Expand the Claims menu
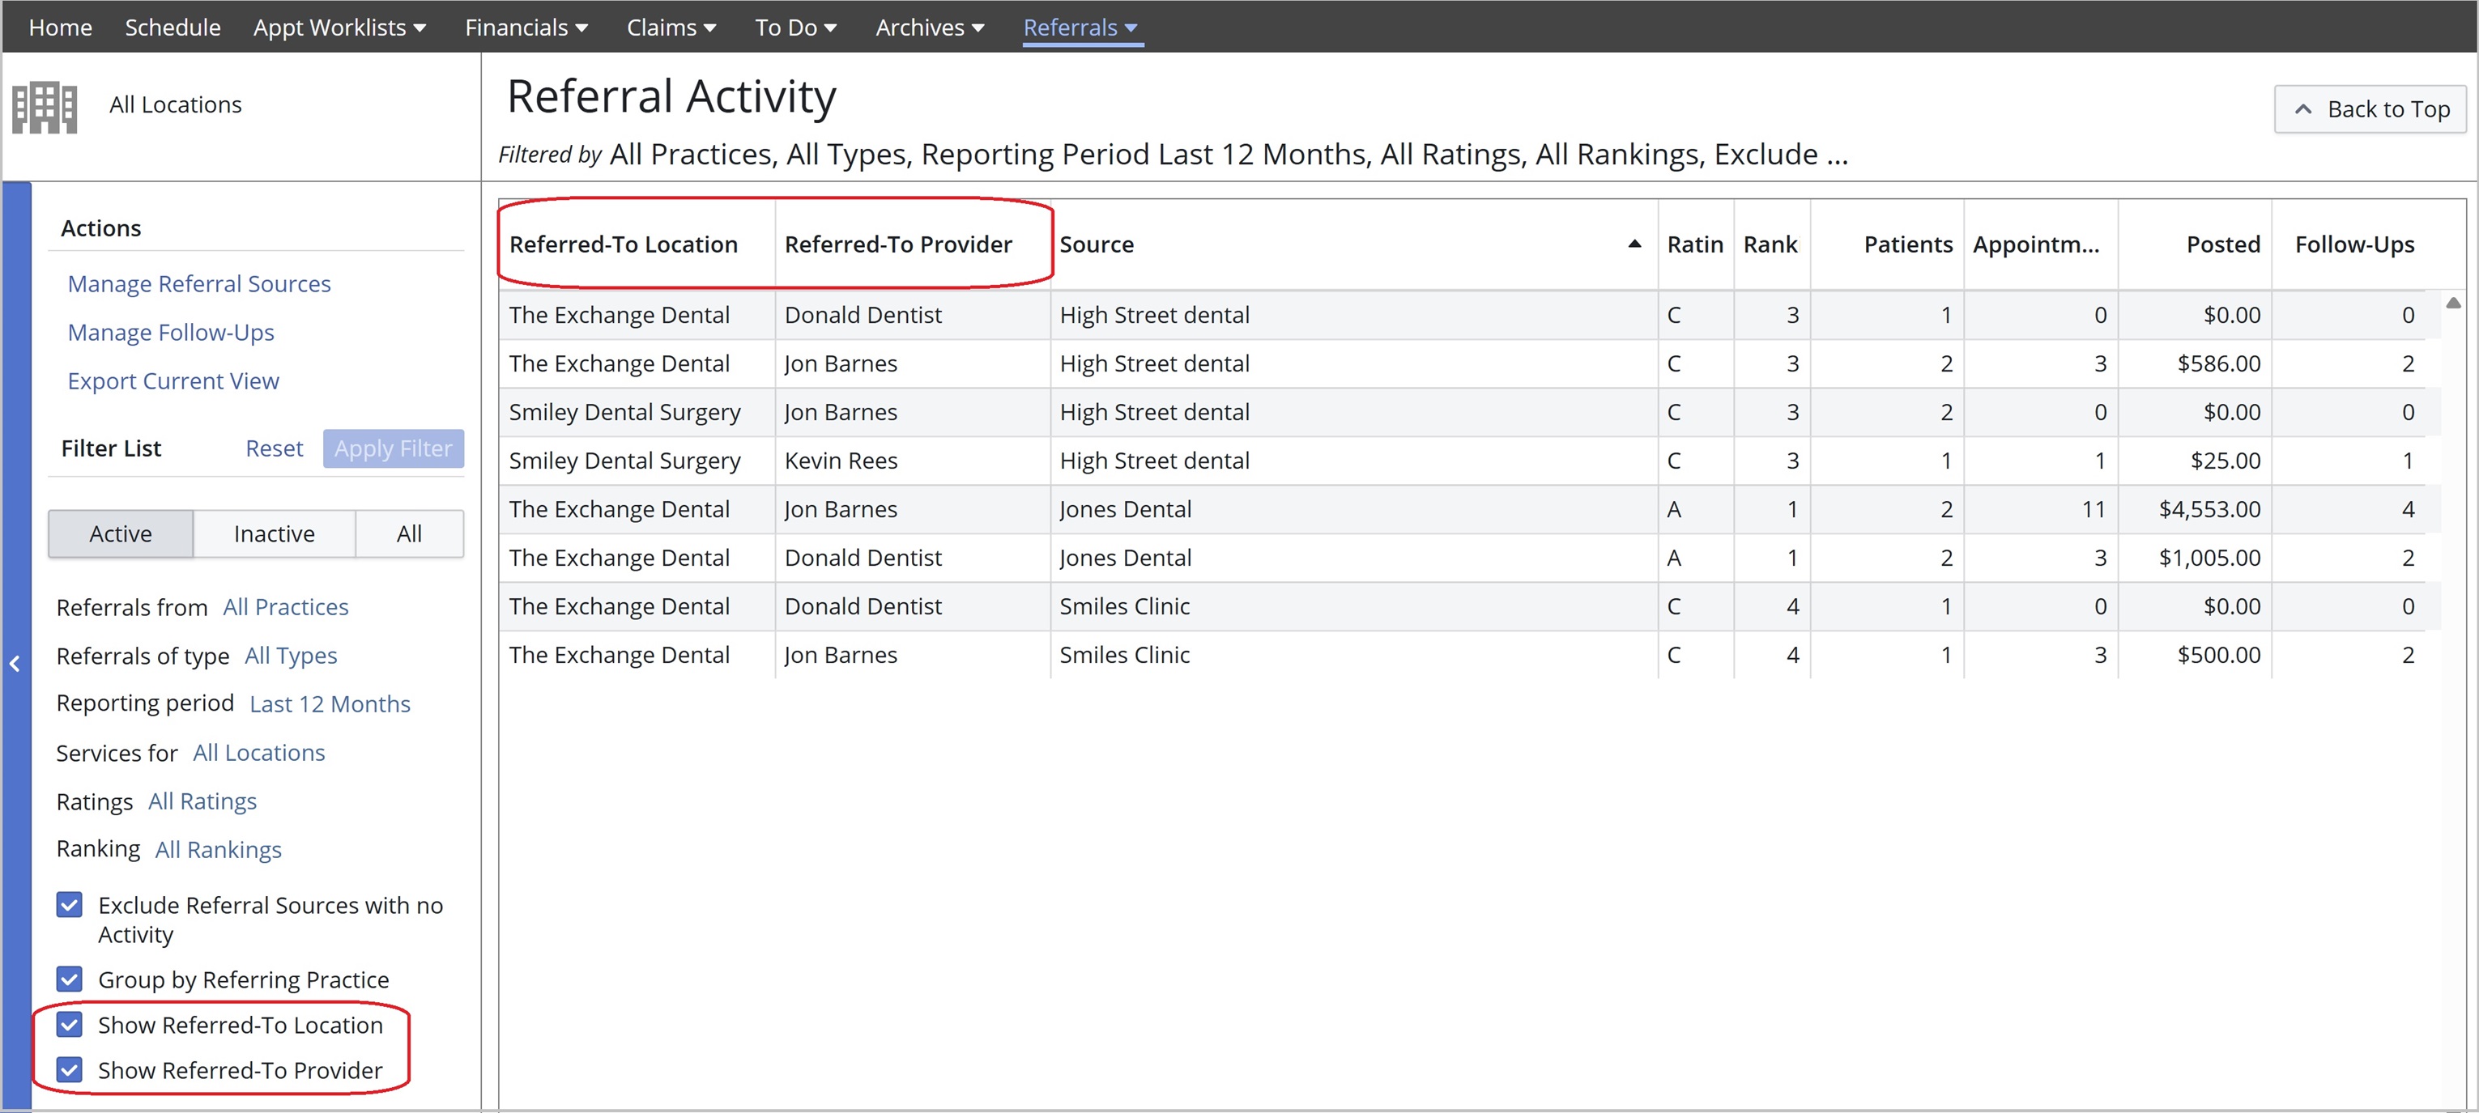 [671, 28]
